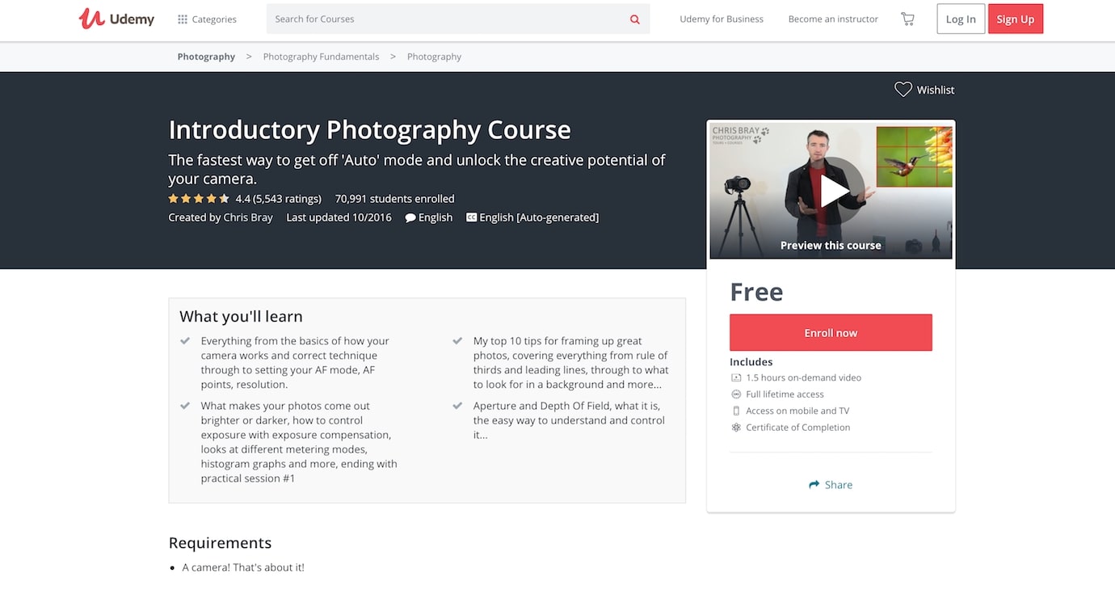Click '4.4 (5,543 ratings)' text
The width and height of the screenshot is (1115, 590).
[x=278, y=199]
